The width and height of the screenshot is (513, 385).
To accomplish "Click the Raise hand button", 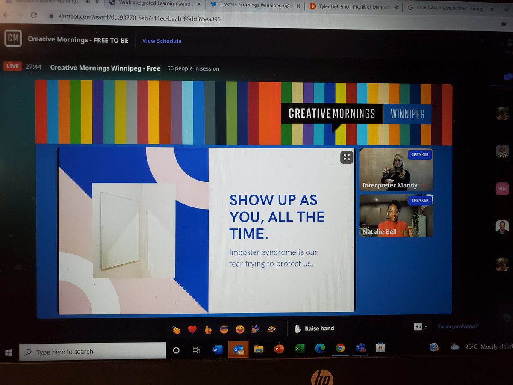I will point(314,329).
